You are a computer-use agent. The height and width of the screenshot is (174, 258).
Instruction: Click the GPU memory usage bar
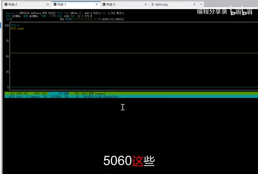pyautogui.click(x=95, y=19)
